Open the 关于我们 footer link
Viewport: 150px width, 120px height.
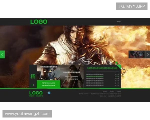tap(105, 92)
